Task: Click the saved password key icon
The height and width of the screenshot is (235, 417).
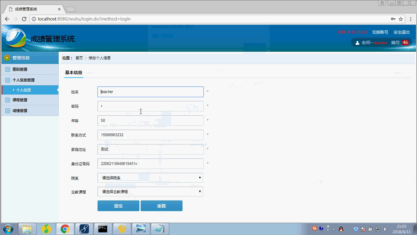Action: tap(393, 19)
